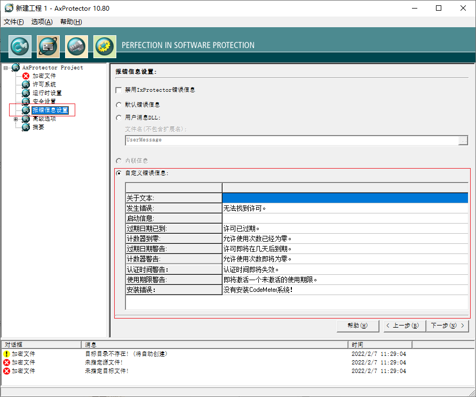The height and width of the screenshot is (397, 476).
Task: Click the 认证时间即将失效 value cell
Action: click(345, 269)
